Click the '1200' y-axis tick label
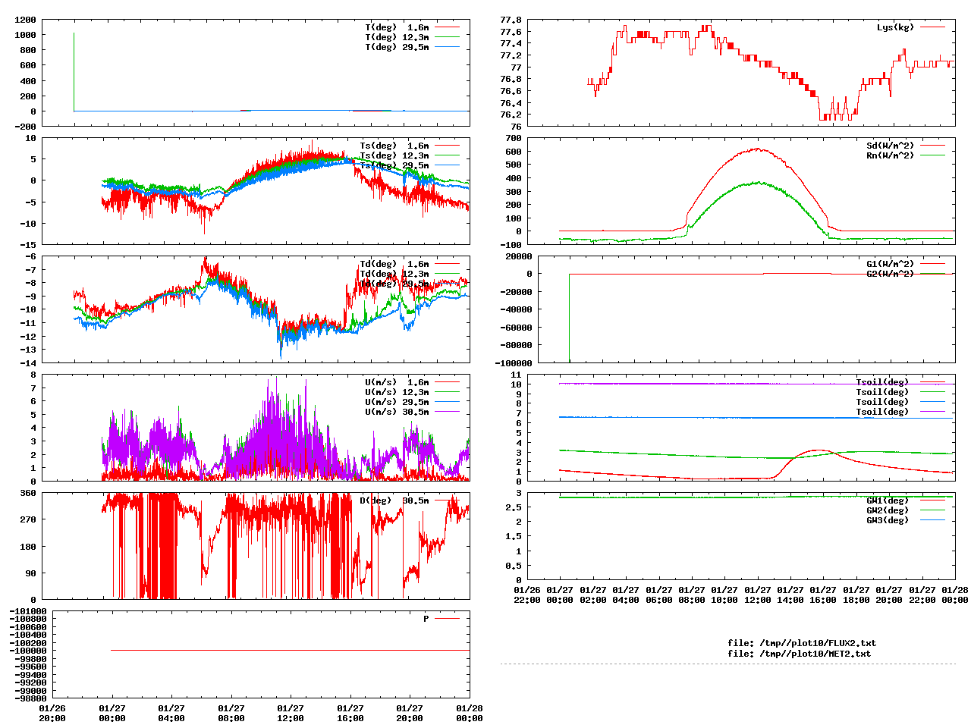Viewport: 971px width, 728px height. (25, 20)
